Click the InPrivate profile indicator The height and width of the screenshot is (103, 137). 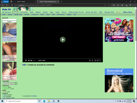tap(5, 2)
